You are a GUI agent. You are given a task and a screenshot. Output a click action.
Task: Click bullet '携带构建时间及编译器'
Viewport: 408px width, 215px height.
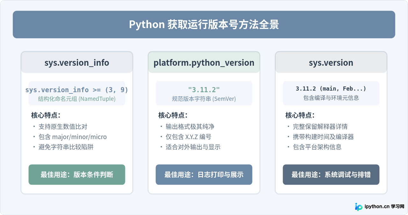324,137
